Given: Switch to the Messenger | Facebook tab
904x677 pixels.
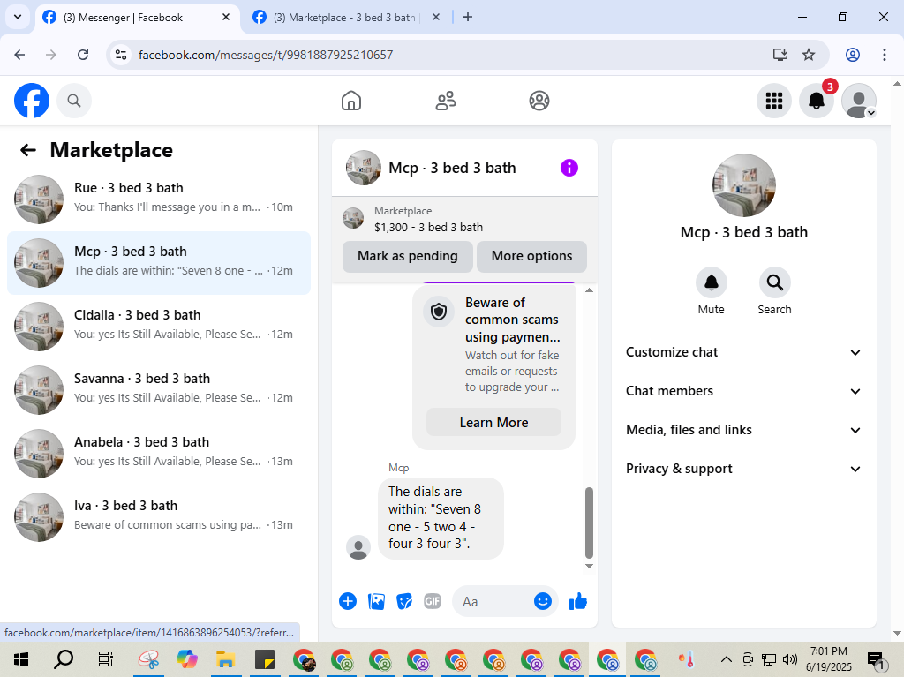Looking at the screenshot, I should [137, 18].
